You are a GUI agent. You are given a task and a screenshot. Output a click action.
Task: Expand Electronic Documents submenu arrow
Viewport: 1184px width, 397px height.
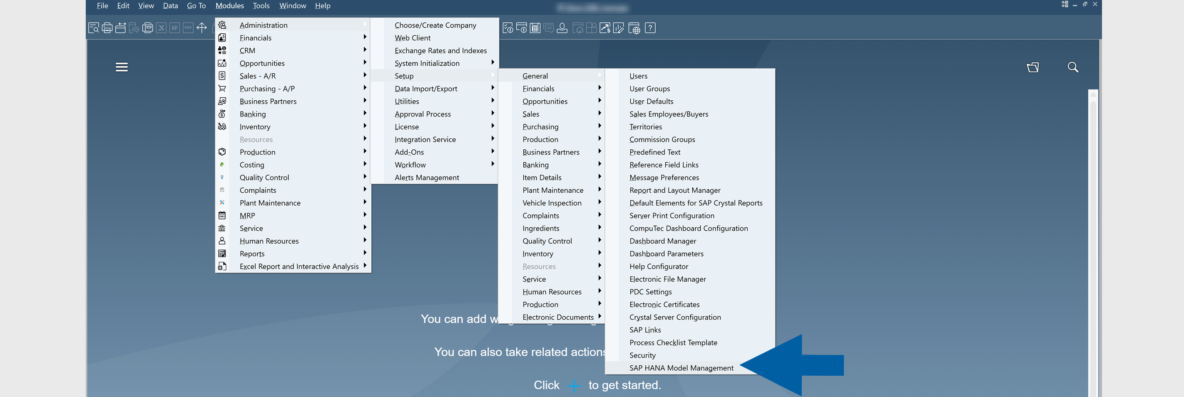pyautogui.click(x=600, y=316)
